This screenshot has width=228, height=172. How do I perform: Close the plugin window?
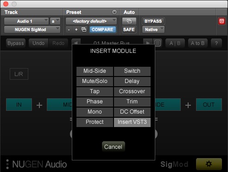[6, 4]
